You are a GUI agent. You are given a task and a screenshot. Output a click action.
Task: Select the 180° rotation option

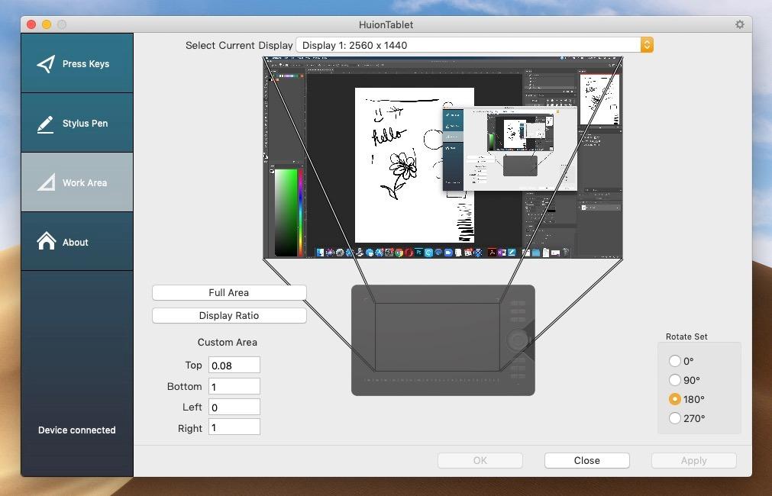coord(675,399)
